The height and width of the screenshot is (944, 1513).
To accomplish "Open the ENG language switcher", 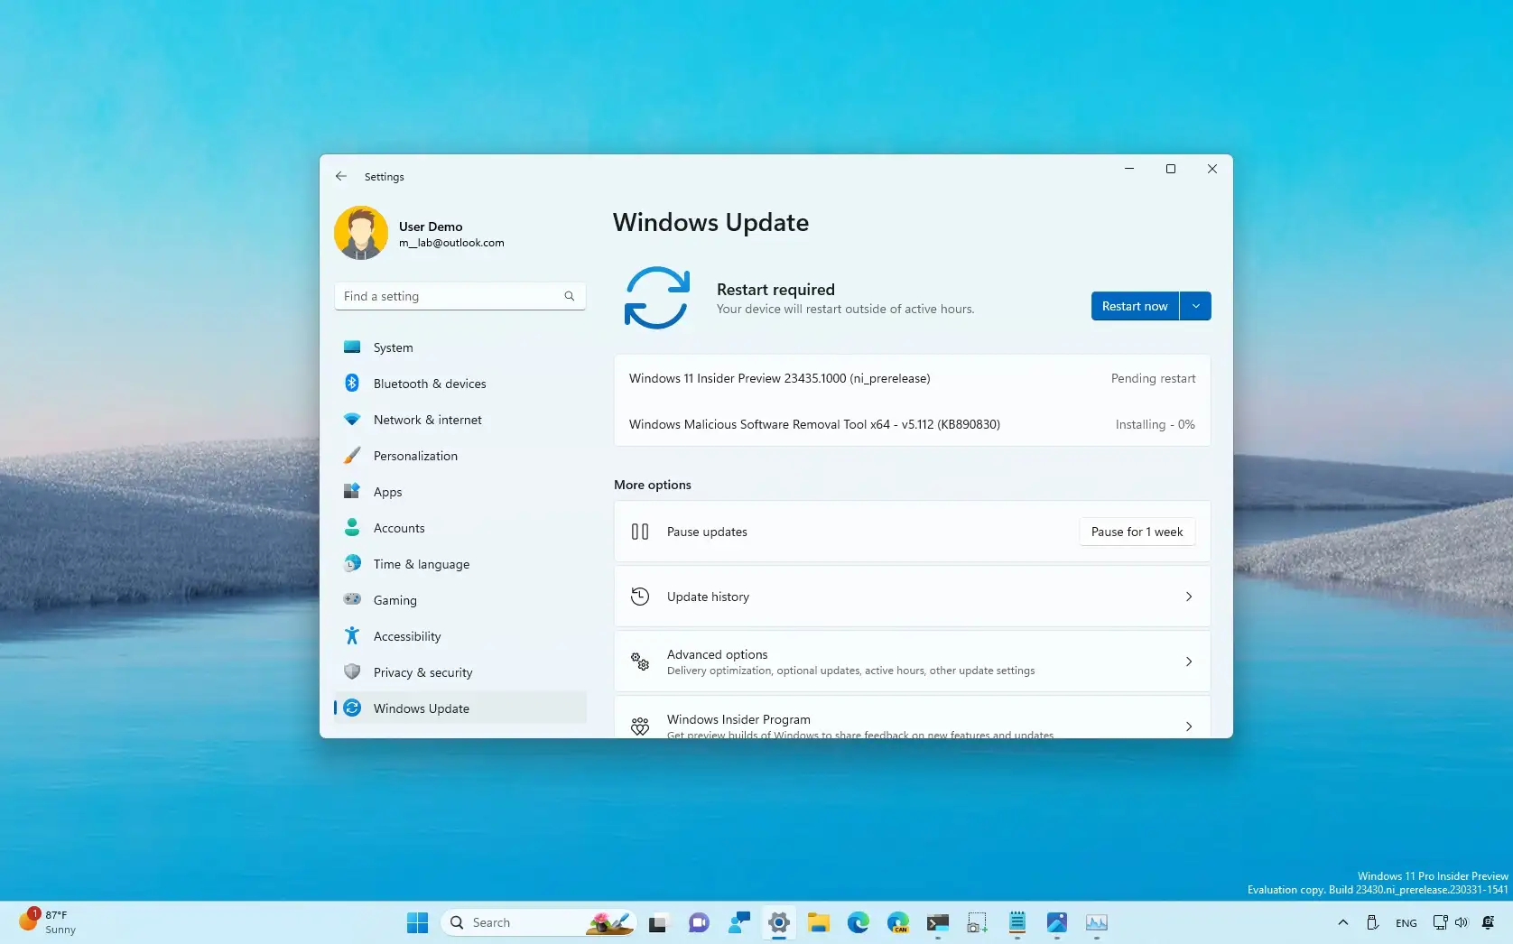I will pyautogui.click(x=1406, y=922).
